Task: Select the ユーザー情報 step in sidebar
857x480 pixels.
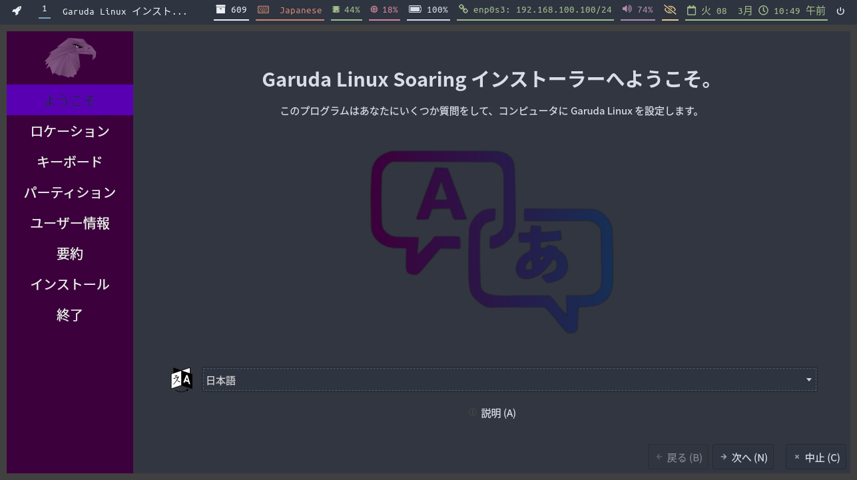Action: coord(70,223)
